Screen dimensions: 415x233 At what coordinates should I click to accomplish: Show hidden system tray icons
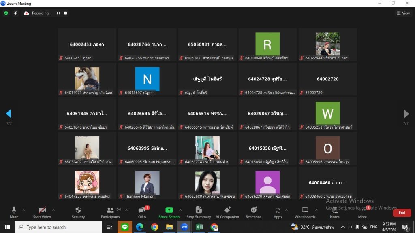pyautogui.click(x=343, y=227)
